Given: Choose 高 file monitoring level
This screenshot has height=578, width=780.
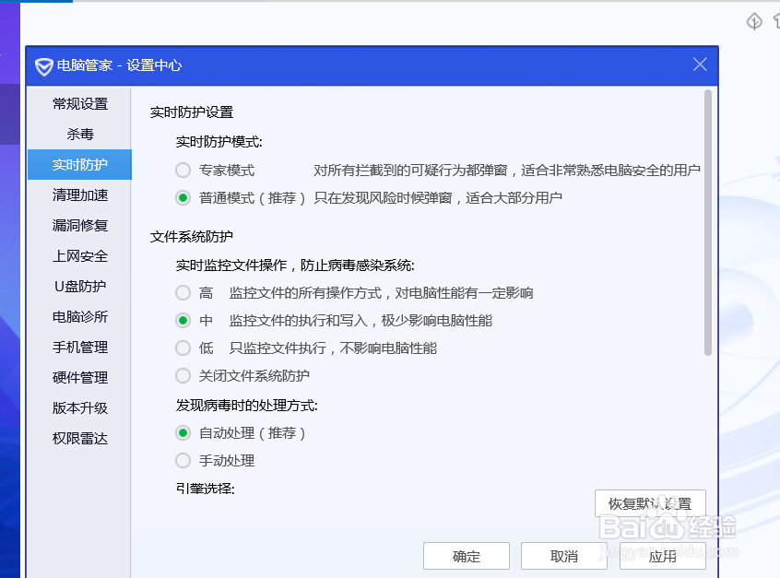Looking at the screenshot, I should tap(183, 292).
